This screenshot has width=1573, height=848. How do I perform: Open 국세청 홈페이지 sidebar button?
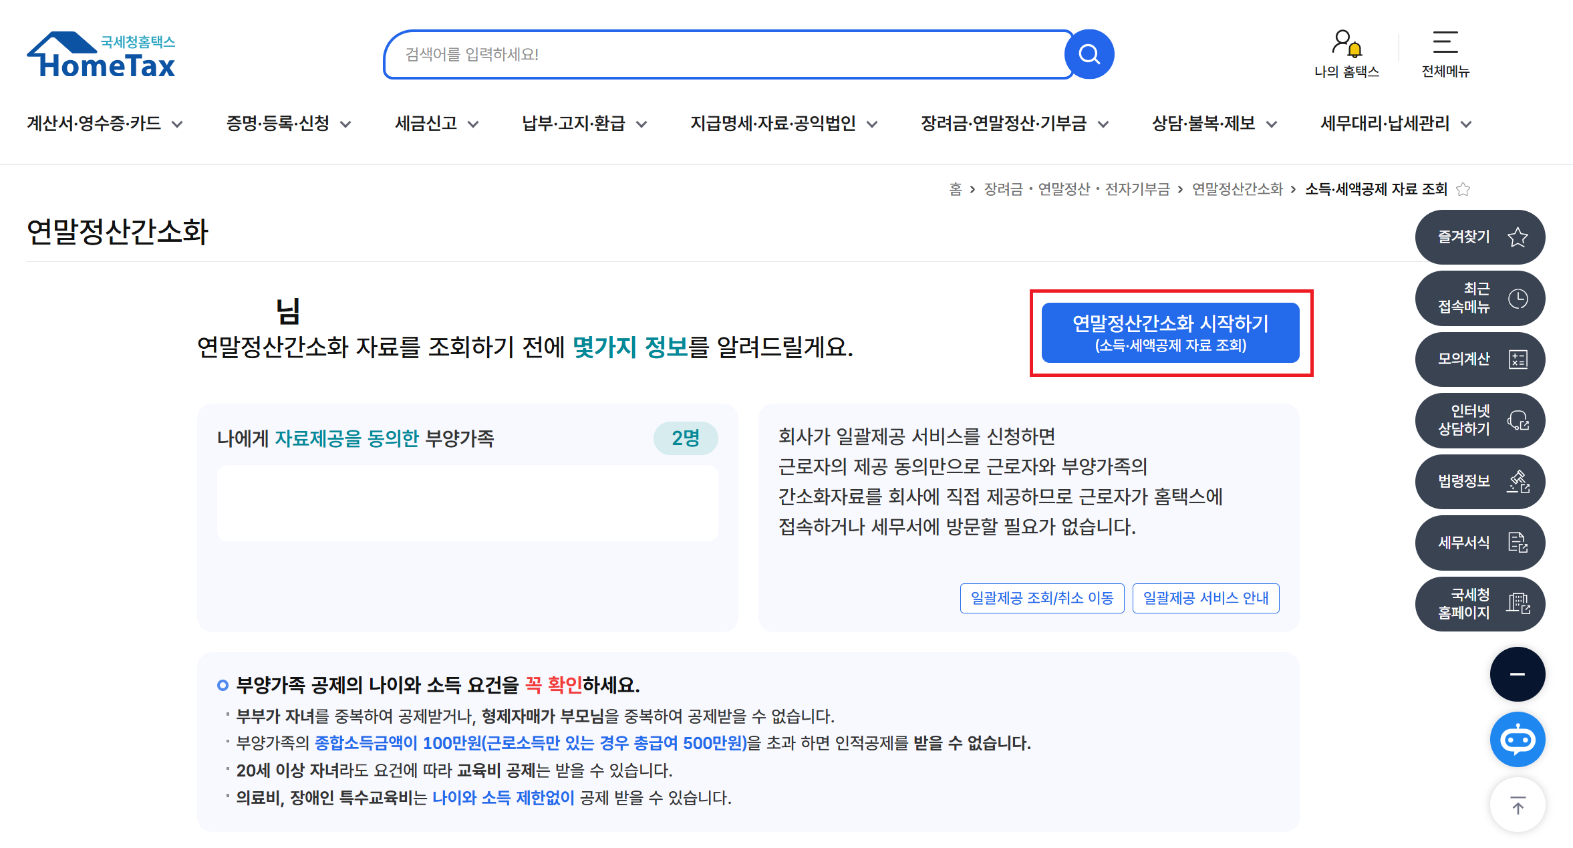click(x=1480, y=604)
